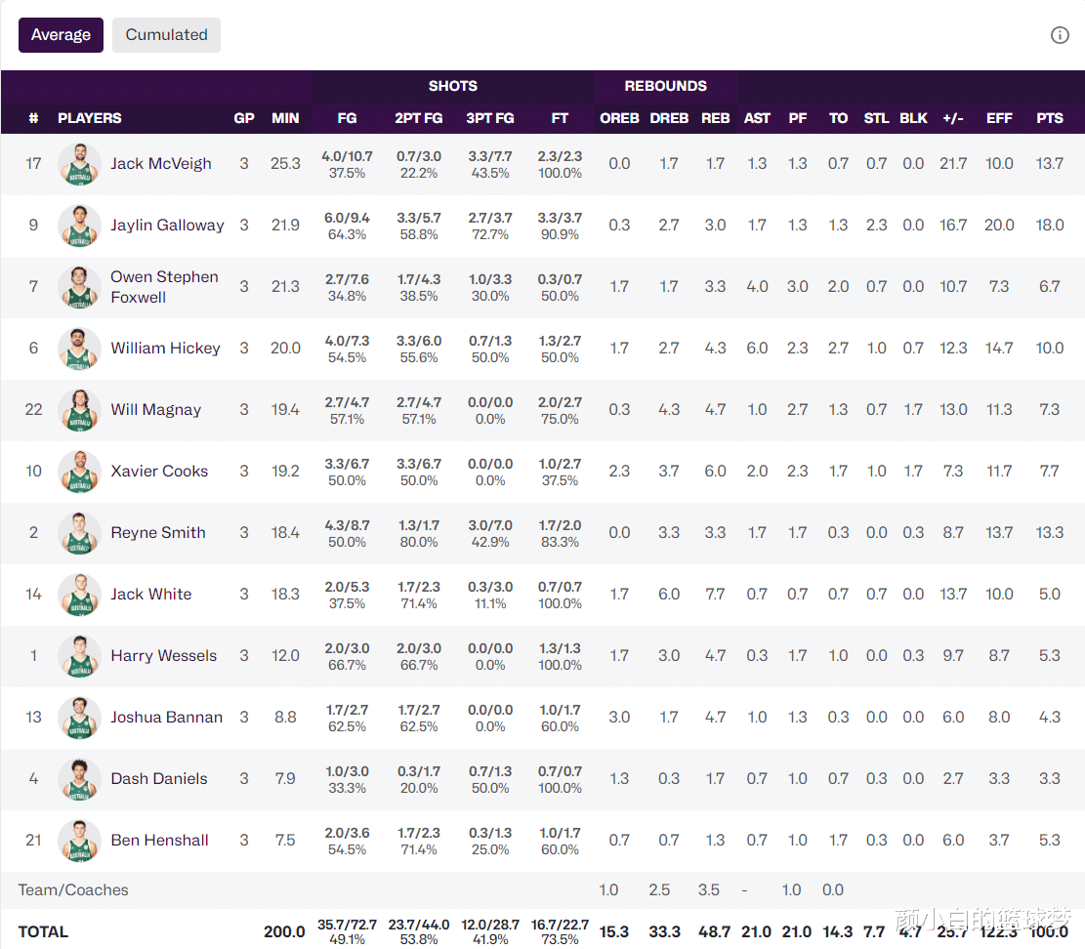Screen dimensions: 1085x949
Task: Sort by the 3PT FG column header
Action: point(490,118)
